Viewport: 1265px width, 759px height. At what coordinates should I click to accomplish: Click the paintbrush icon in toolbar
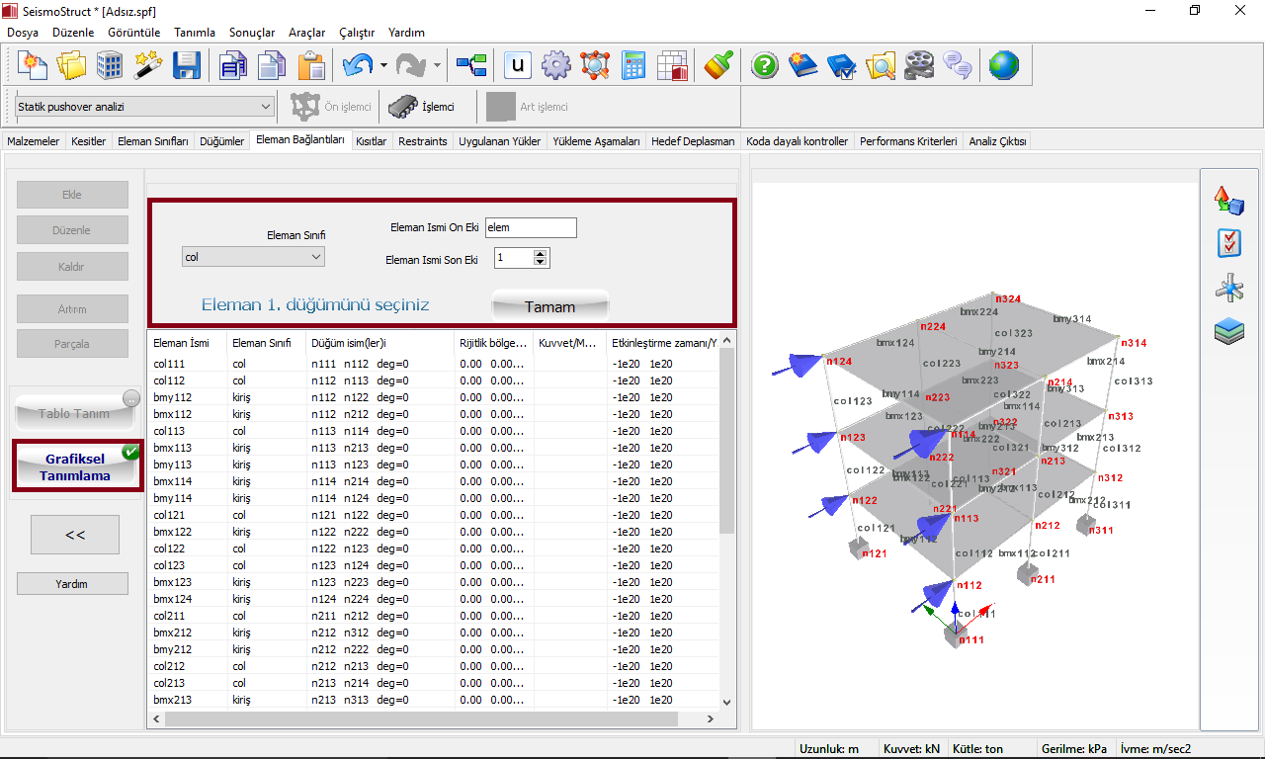[717, 66]
